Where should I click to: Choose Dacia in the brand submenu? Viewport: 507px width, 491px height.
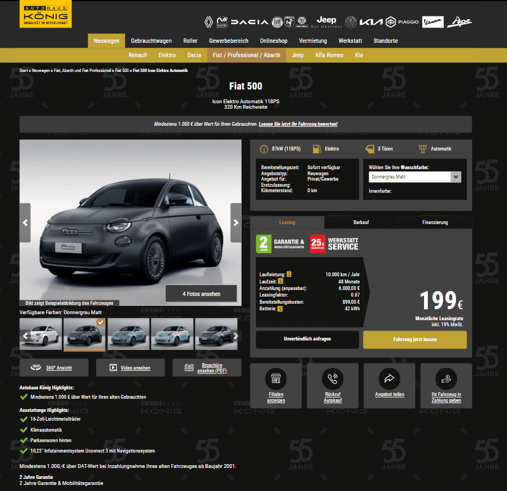click(x=194, y=55)
